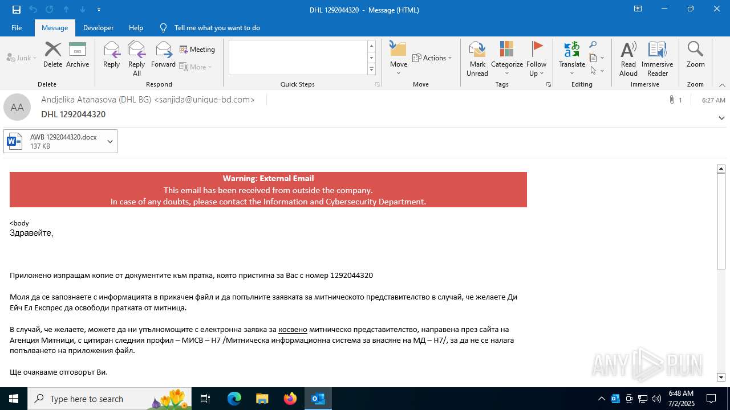Open the Help tab

click(x=136, y=27)
